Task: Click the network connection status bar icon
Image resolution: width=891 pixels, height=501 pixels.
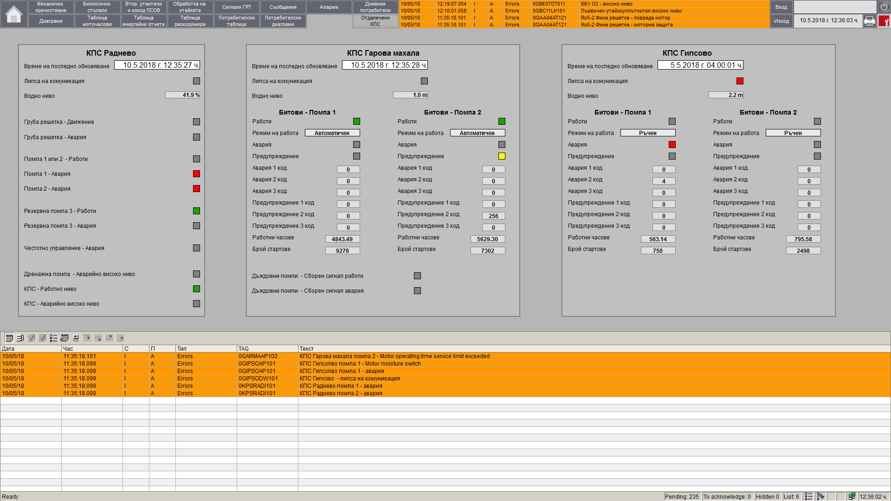Action: (x=852, y=496)
